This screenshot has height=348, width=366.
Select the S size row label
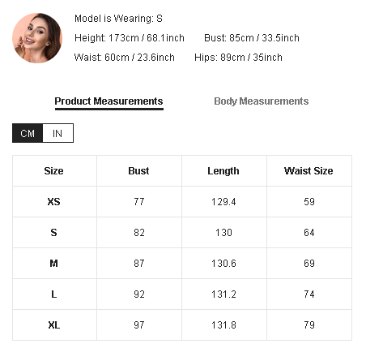(53, 233)
